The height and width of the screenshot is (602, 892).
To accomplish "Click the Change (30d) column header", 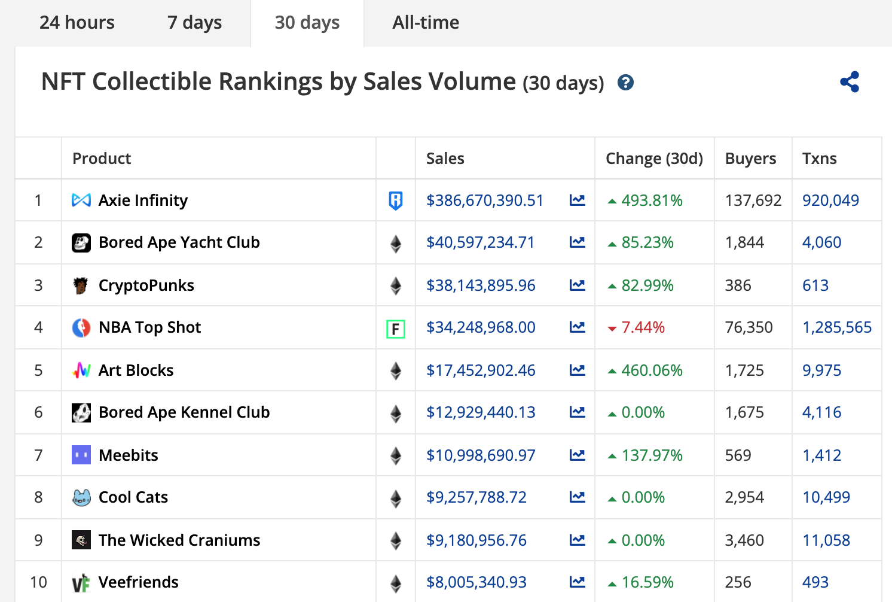I will click(x=654, y=158).
